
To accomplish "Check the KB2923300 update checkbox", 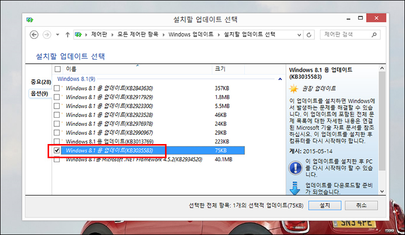I will coord(57,106).
